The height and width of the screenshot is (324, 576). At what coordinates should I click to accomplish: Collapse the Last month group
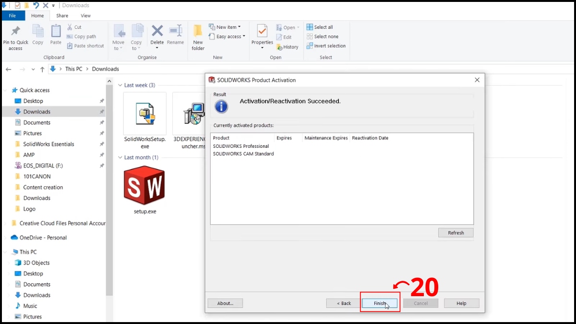pyautogui.click(x=120, y=157)
